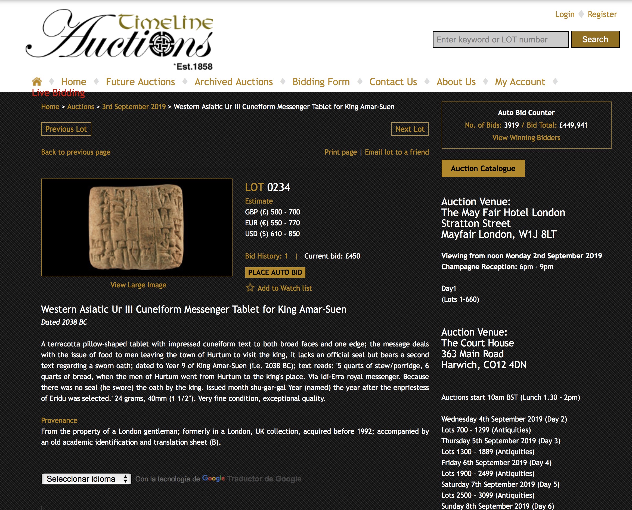Click the cuneiform tablet thumbnail image
The width and height of the screenshot is (632, 510).
point(137,227)
